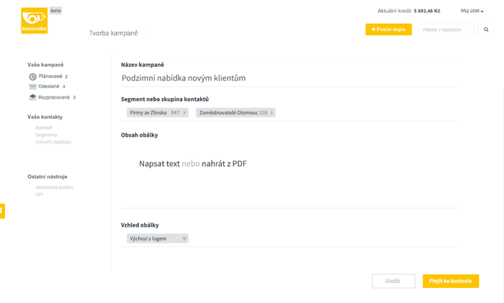Image resolution: width=504 pixels, height=303 pixels.
Task: Click the clock icon next to Plánované
Action: pos(33,77)
